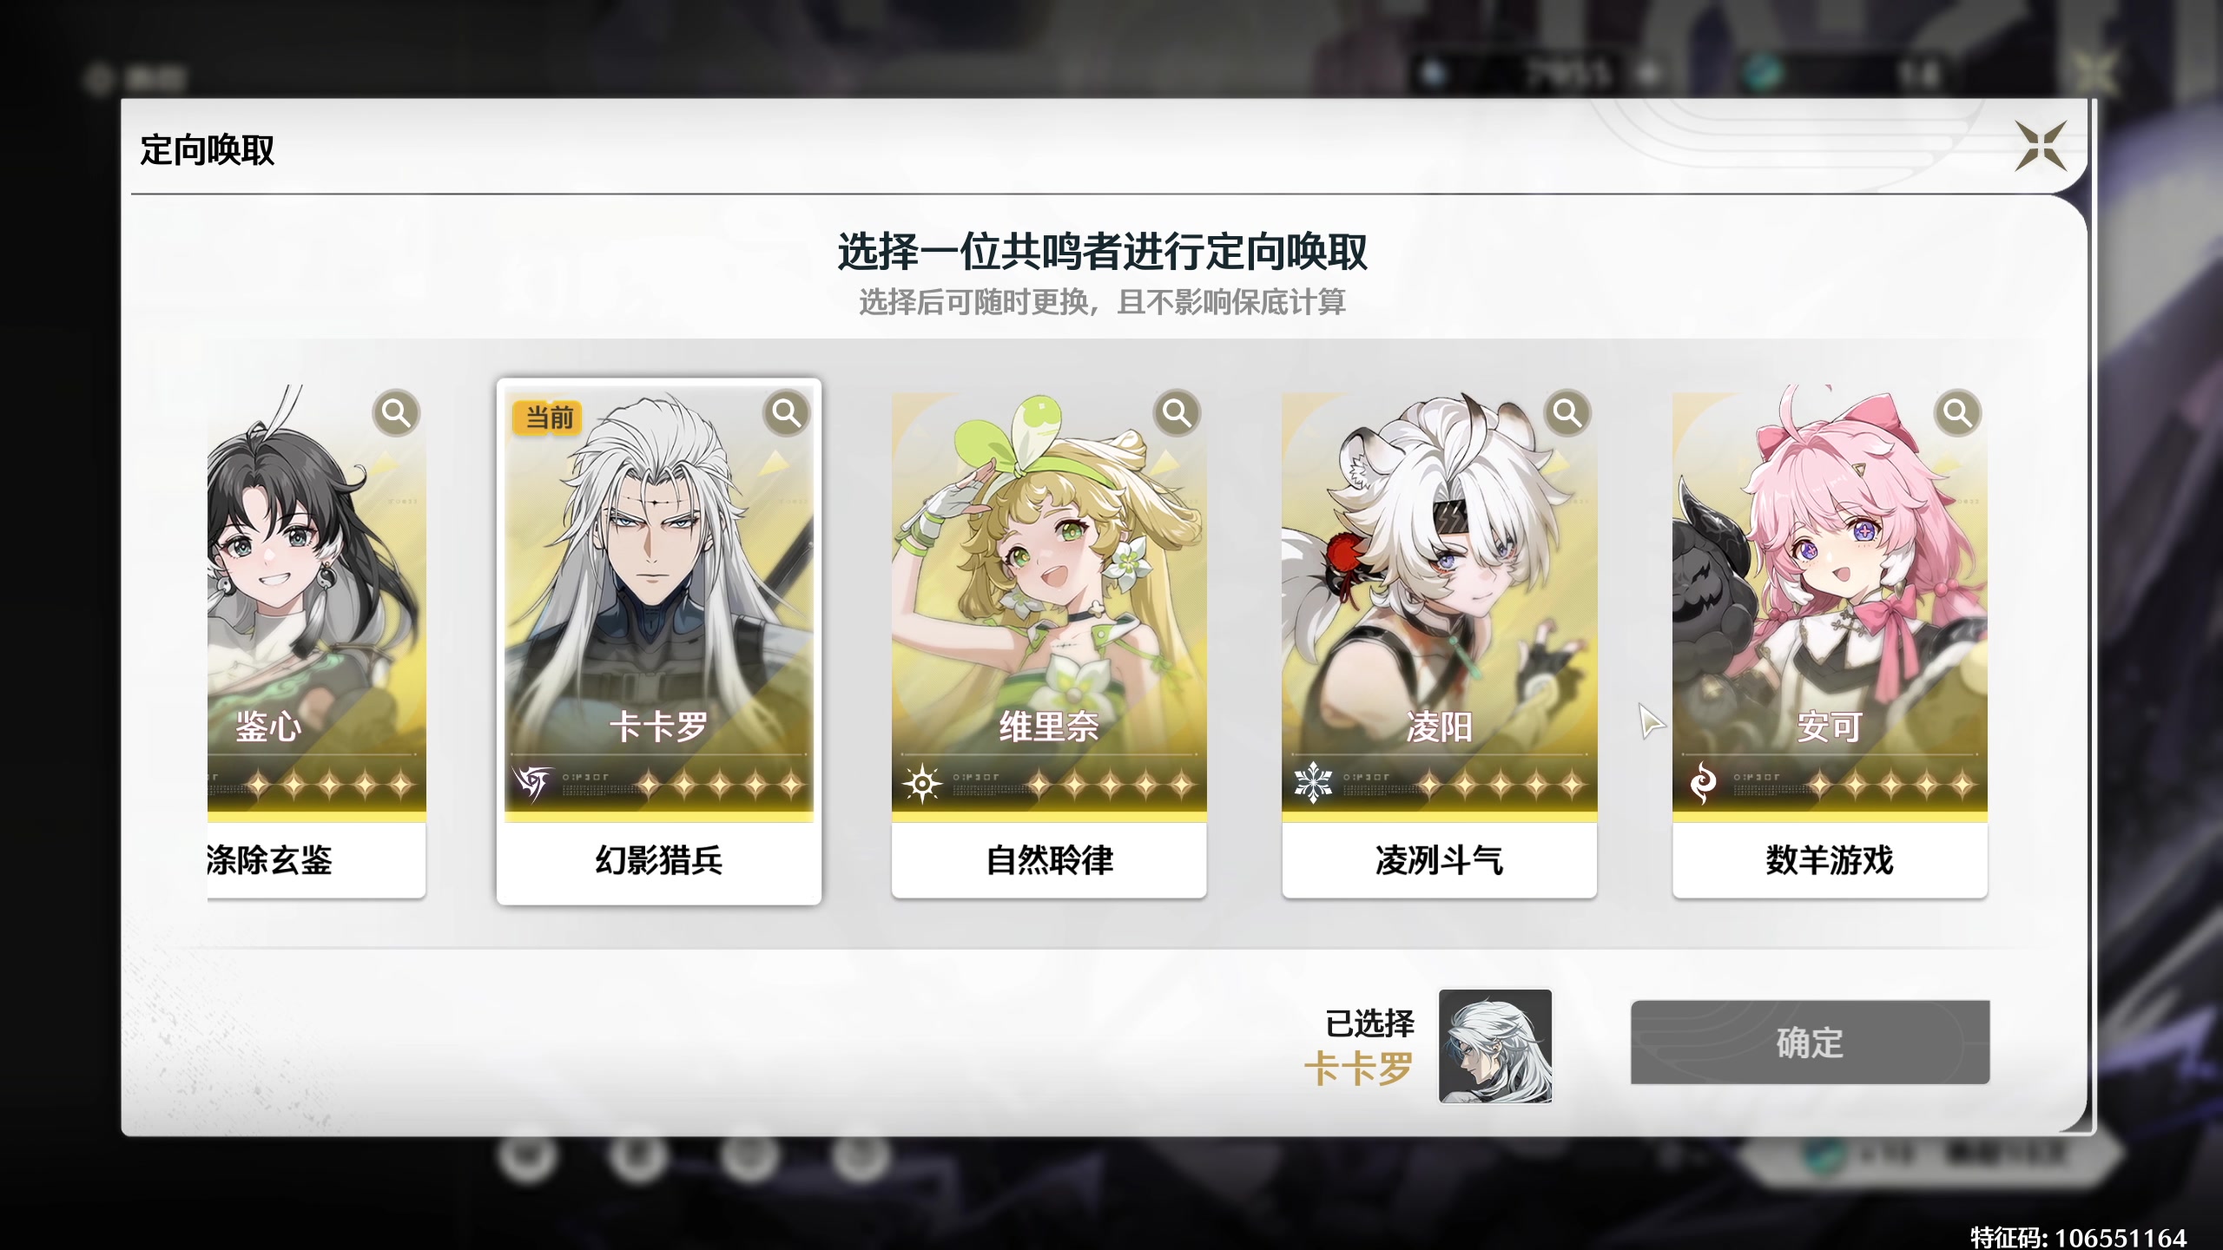Click 卡卡罗's havoc element icon
This screenshot has height=1250, width=2223.
pyautogui.click(x=531, y=784)
